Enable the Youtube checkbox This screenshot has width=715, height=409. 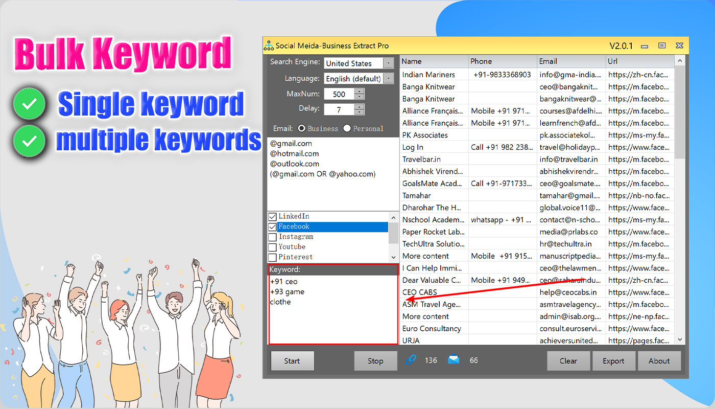(272, 247)
